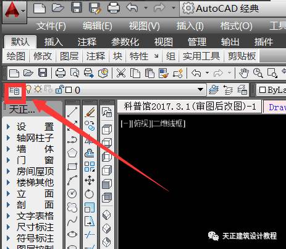Click Copy icon in standard toolbar
Image resolution: width=286 pixels, height=249 pixels.
135,73
